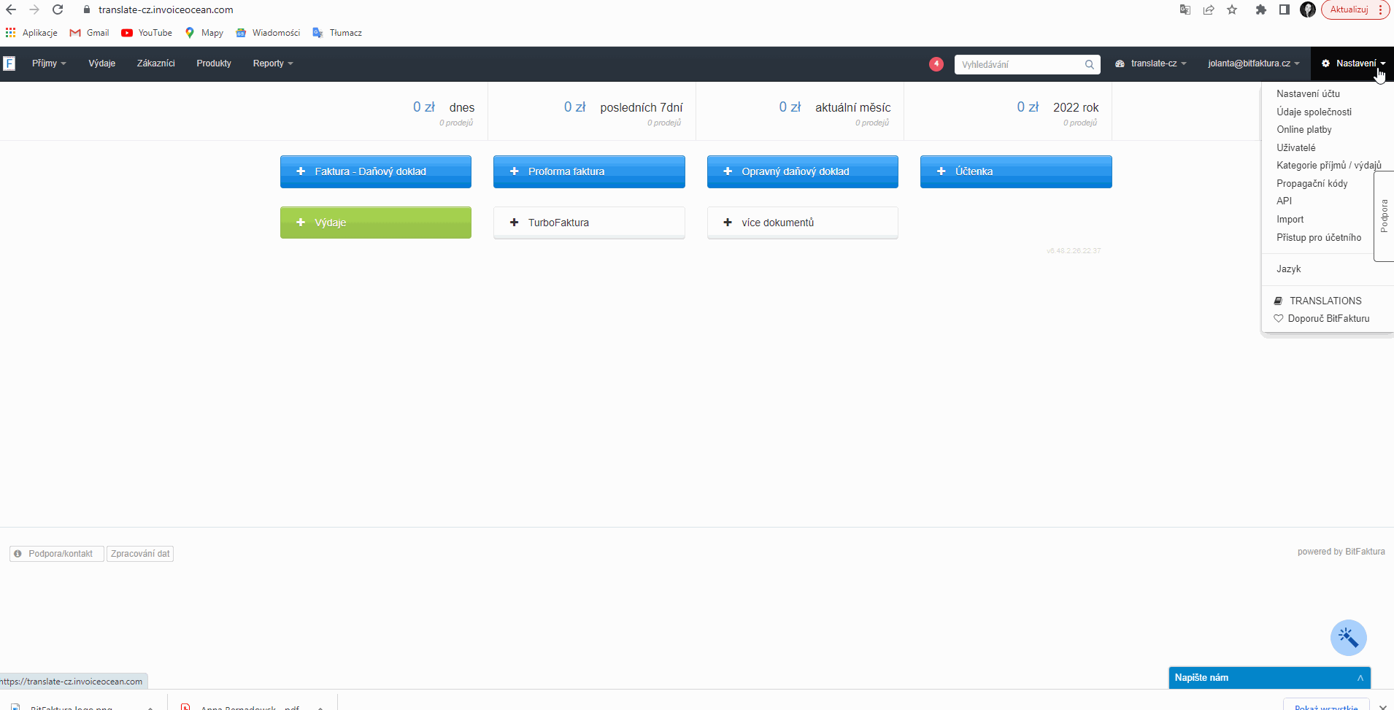The image size is (1394, 710).
Task: Open Zákazníci in the navigation bar
Action: pyautogui.click(x=156, y=63)
